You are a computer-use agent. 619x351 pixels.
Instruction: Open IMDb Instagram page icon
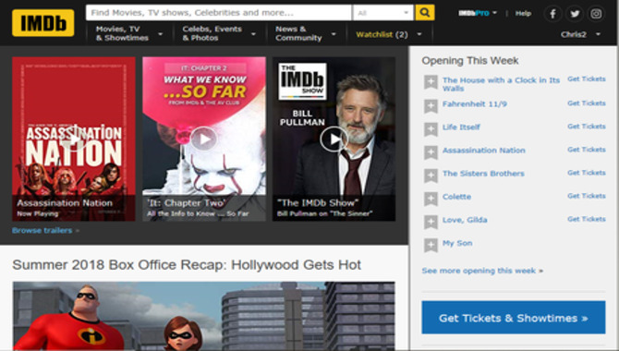[x=596, y=14]
